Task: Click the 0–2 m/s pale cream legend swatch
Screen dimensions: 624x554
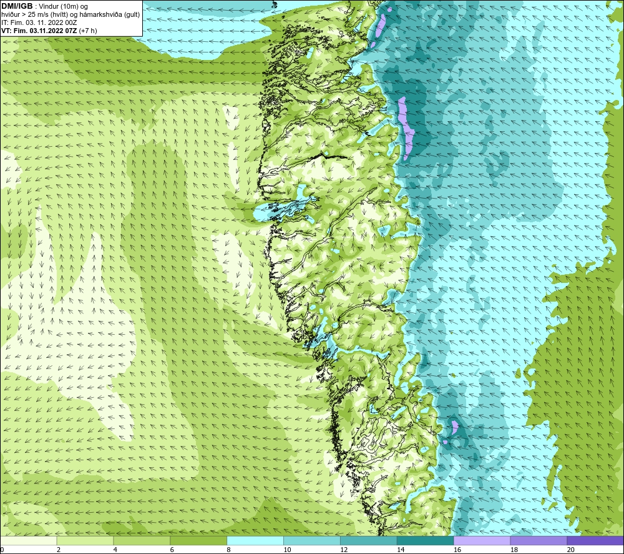Action: (x=29, y=540)
